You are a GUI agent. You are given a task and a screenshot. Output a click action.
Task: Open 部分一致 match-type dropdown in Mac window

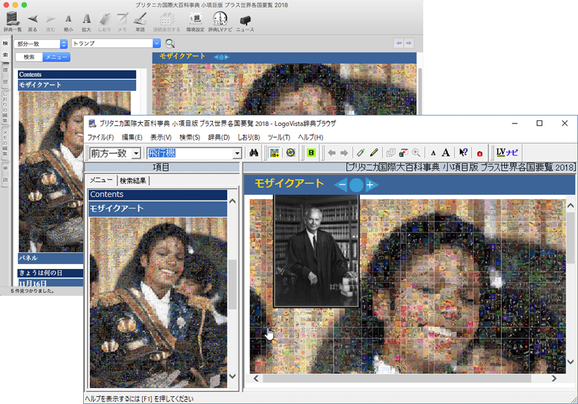[41, 44]
